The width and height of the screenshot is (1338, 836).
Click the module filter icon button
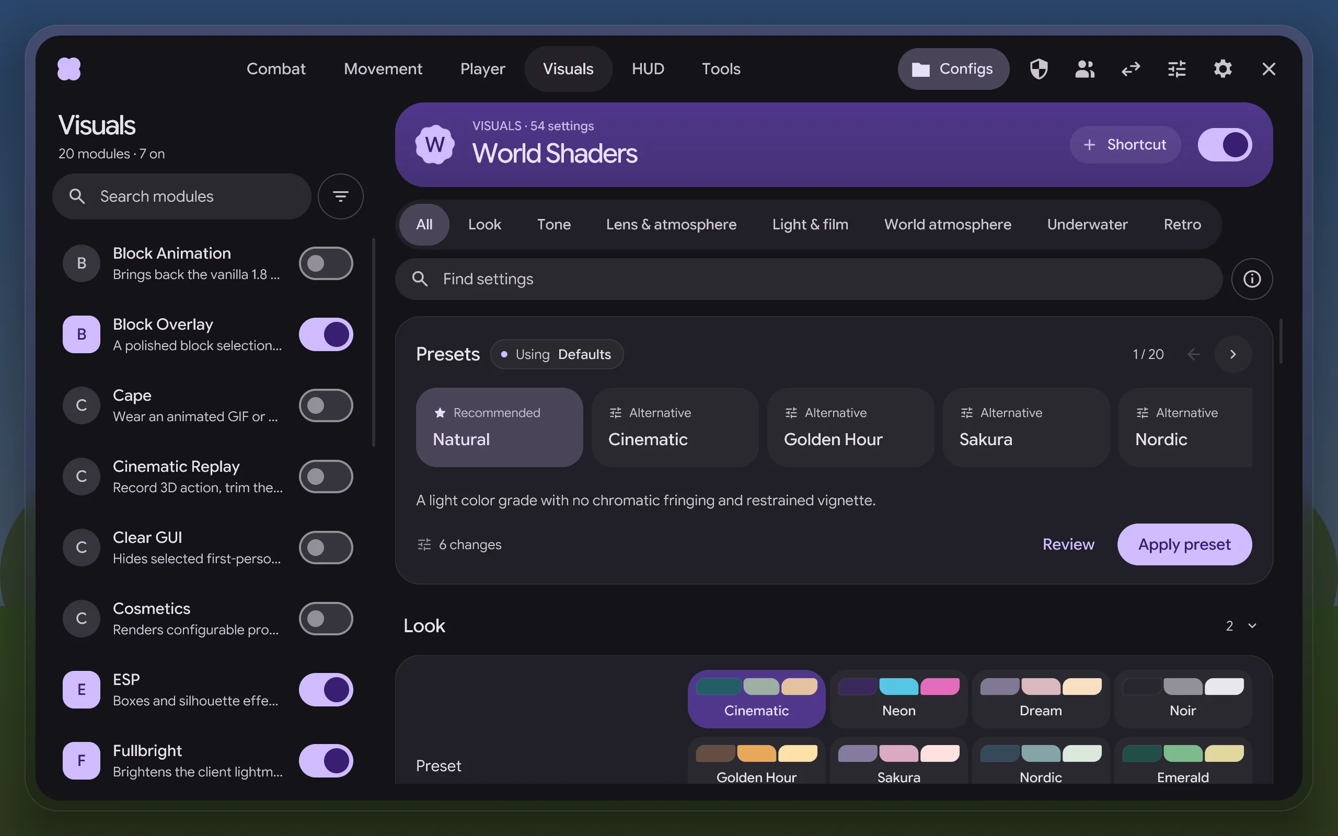tap(341, 196)
